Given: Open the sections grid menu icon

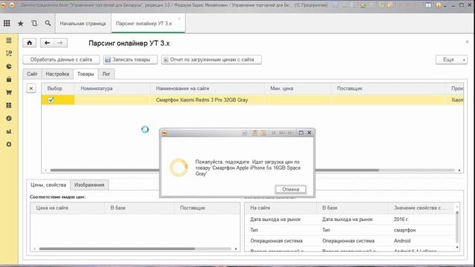Looking at the screenshot, I should 7,23.
